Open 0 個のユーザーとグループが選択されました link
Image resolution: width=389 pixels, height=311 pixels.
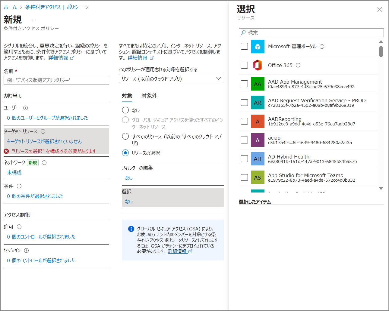coord(47,118)
